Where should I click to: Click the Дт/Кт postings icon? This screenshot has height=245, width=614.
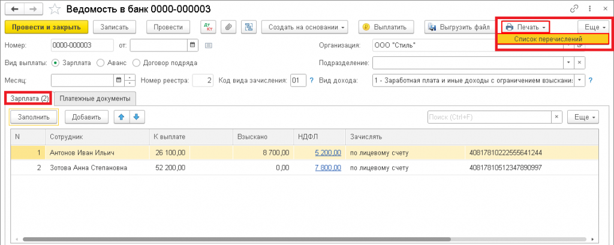[208, 27]
